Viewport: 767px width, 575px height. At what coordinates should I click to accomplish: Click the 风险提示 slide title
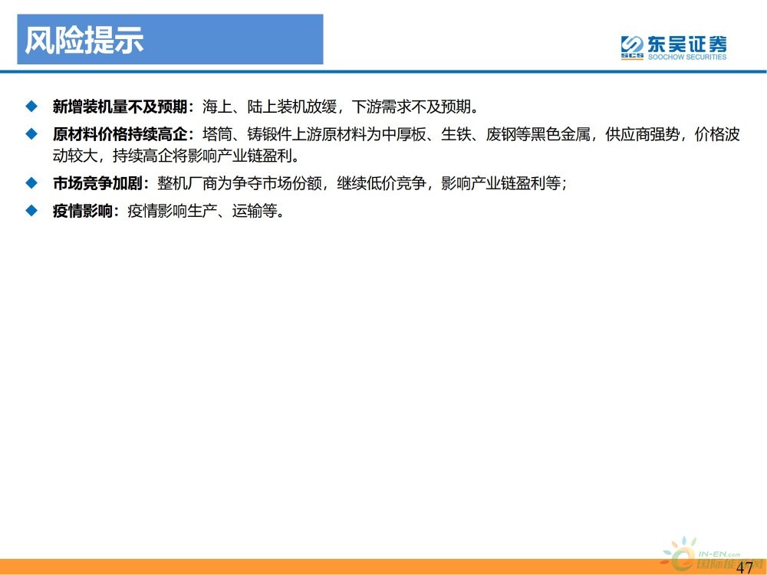[x=84, y=40]
